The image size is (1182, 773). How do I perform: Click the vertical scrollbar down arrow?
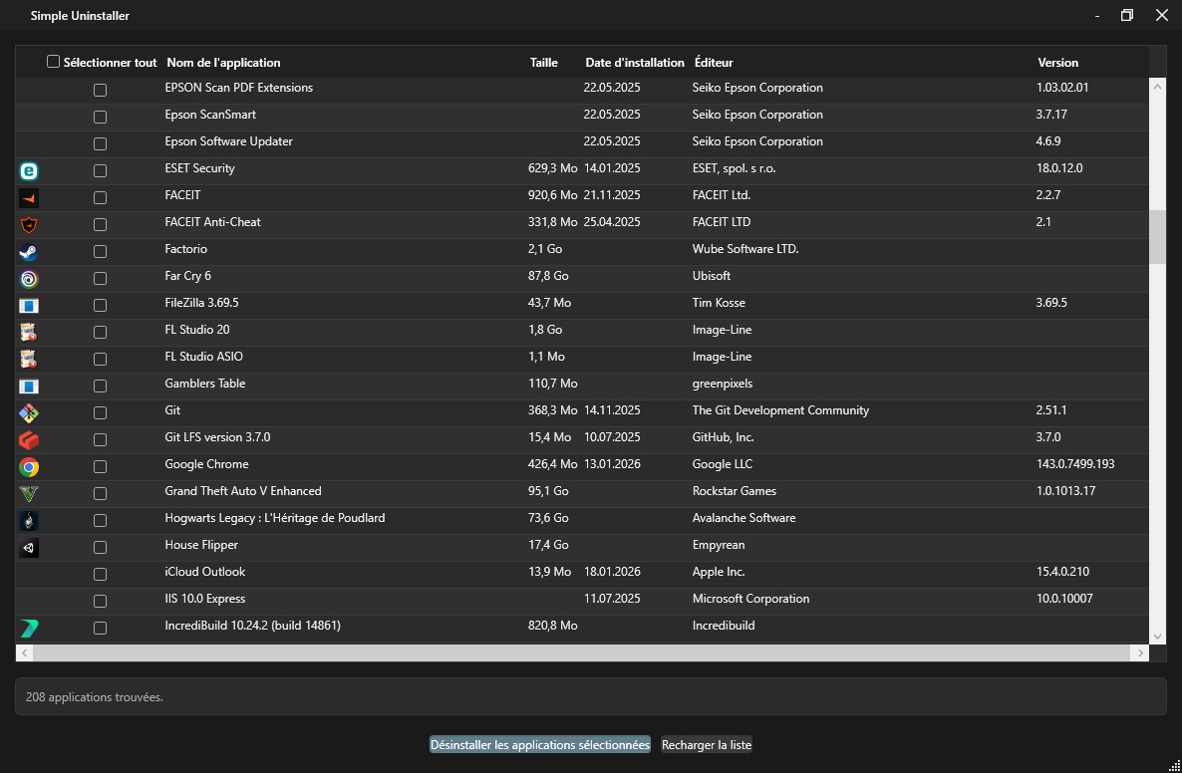tap(1157, 636)
